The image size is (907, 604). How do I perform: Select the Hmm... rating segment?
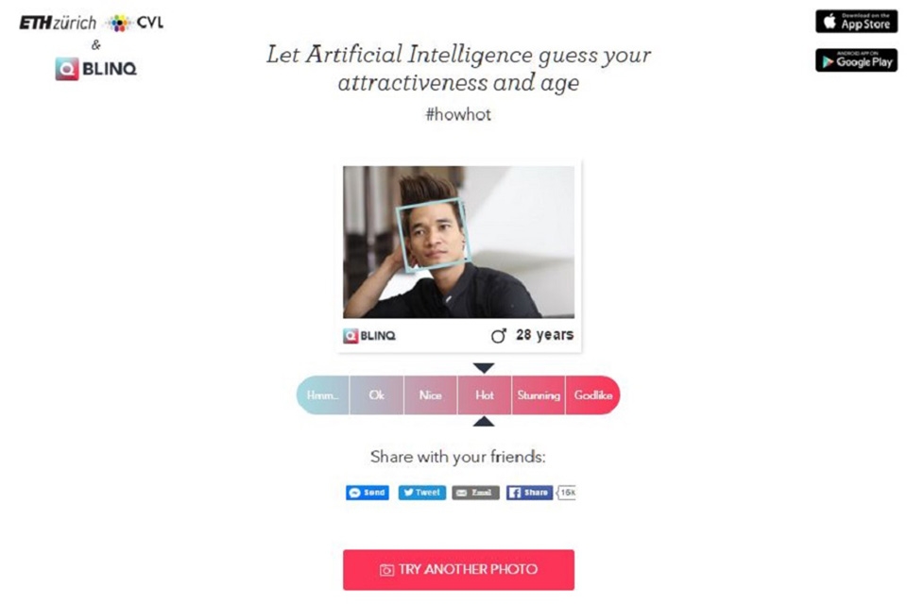(x=323, y=395)
